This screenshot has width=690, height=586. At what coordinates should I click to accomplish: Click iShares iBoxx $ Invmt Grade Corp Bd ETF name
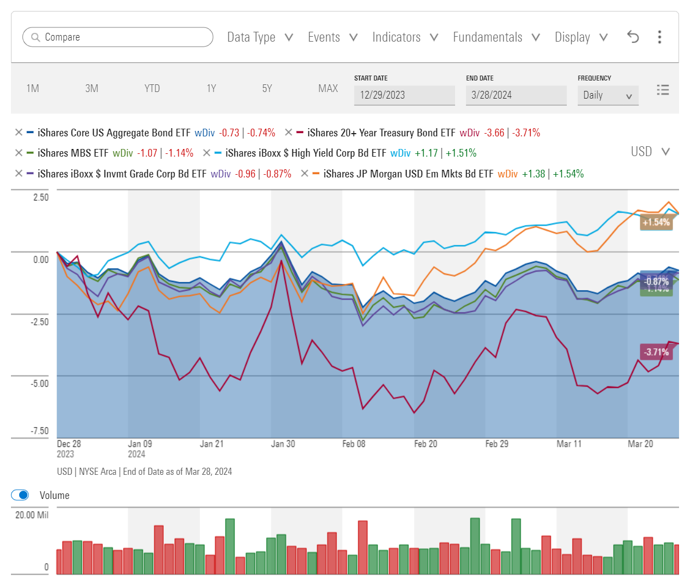(122, 174)
